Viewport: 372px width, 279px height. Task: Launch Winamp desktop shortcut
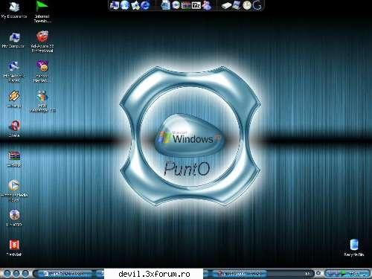pos(14,99)
